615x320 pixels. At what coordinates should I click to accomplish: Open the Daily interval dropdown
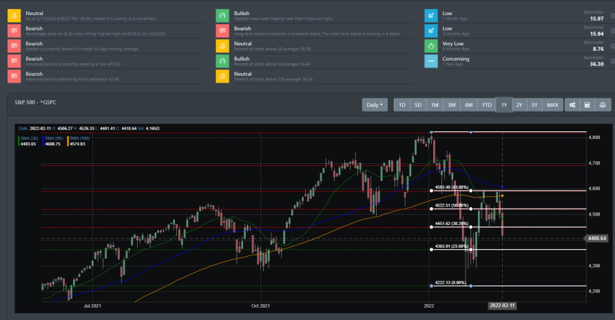tap(375, 105)
